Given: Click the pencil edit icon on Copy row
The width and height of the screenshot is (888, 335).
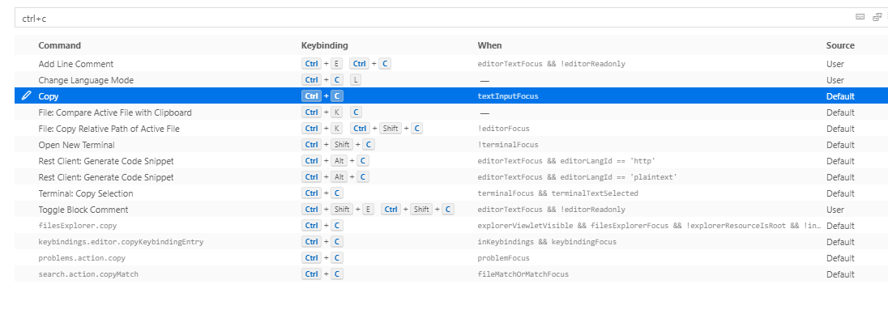Looking at the screenshot, I should pos(26,95).
